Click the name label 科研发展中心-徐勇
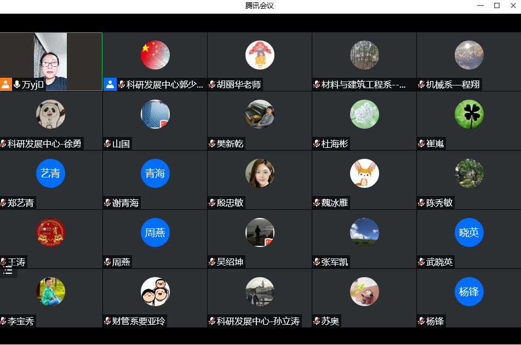The height and width of the screenshot is (345, 521). (x=44, y=144)
